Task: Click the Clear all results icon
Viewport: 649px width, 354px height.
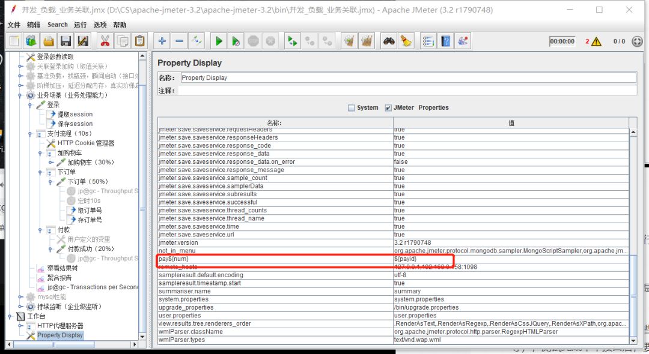Action: 367,41
